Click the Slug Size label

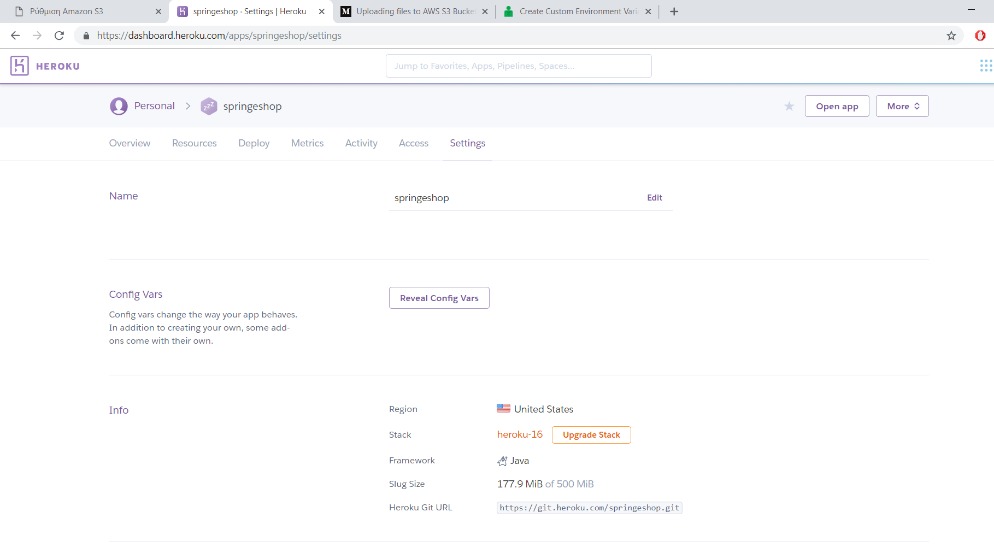407,484
